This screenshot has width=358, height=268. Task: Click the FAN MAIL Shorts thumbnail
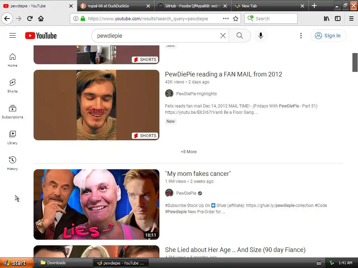coord(96,105)
